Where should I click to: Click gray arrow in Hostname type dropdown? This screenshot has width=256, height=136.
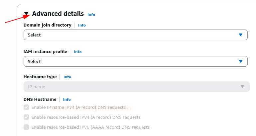tap(242, 87)
